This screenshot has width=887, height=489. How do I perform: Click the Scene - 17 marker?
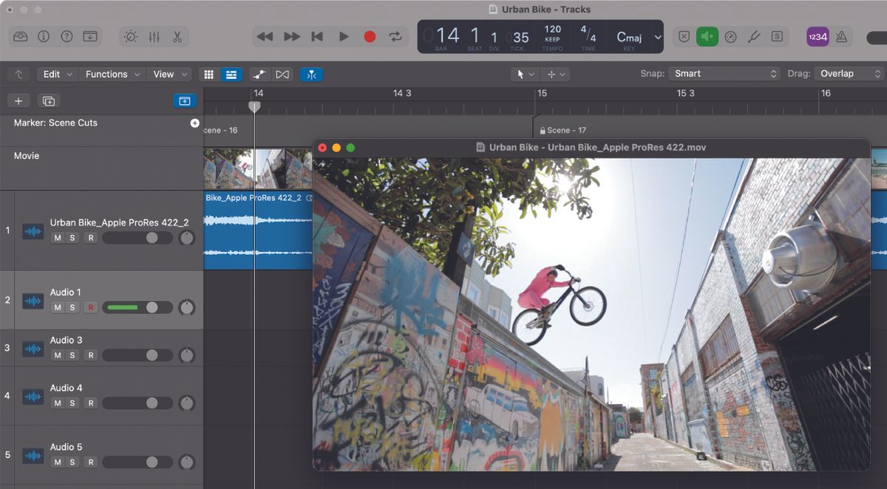566,130
